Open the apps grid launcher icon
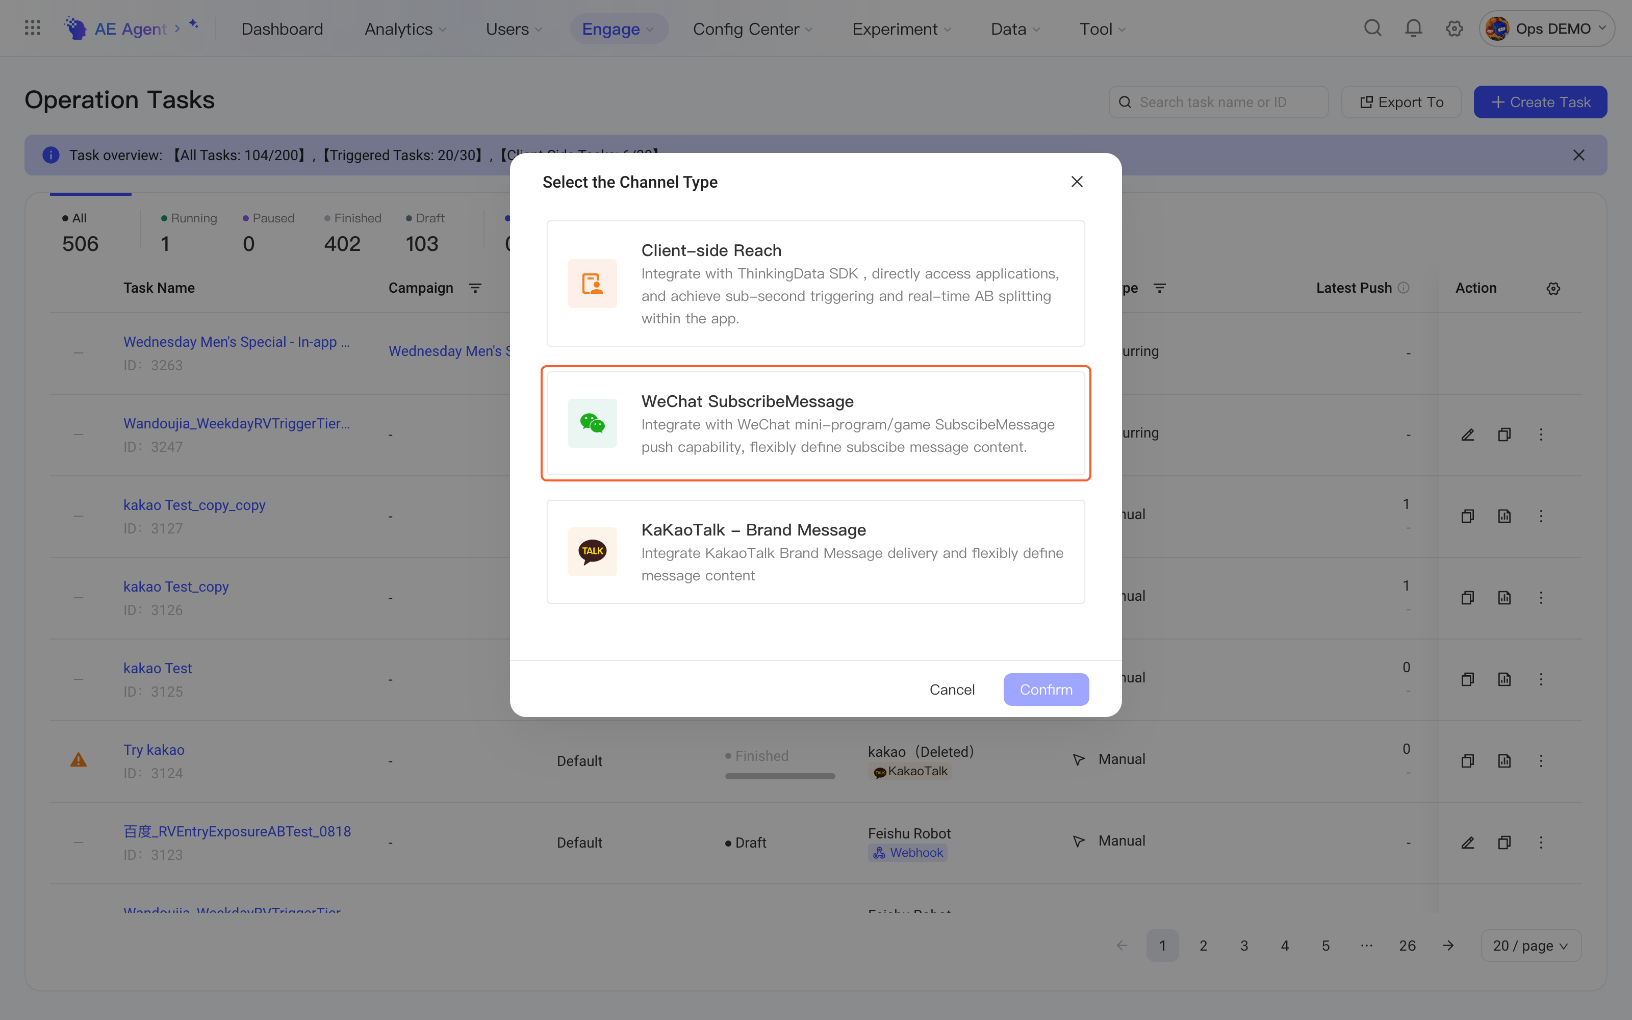 [32, 29]
